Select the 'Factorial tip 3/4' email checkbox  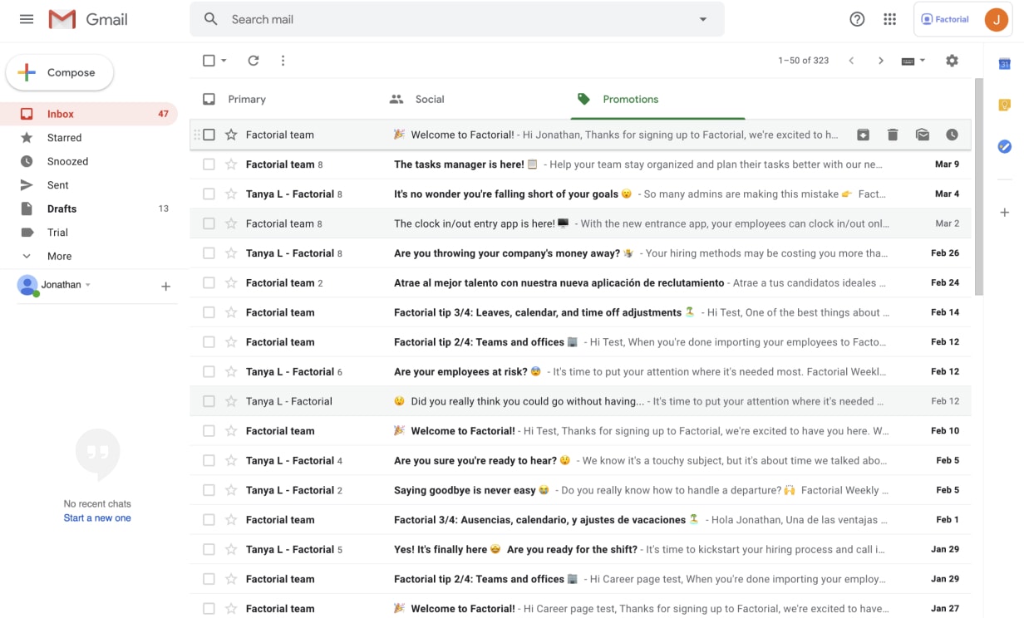pos(209,312)
